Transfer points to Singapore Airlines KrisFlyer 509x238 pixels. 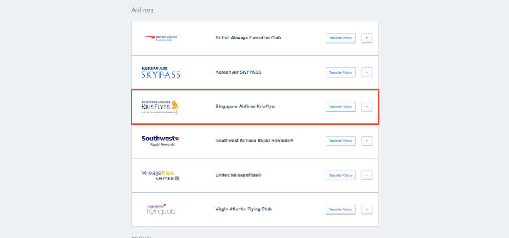pyautogui.click(x=340, y=107)
